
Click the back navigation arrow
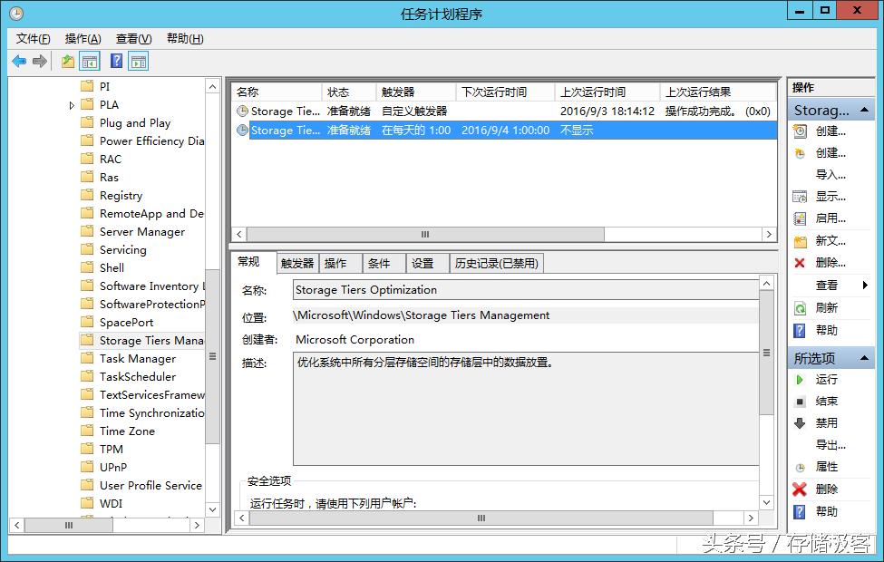19,61
